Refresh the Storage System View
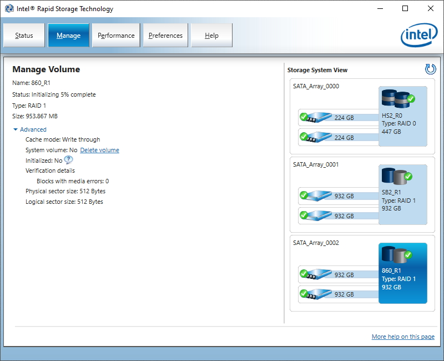This screenshot has width=444, height=361. pyautogui.click(x=430, y=69)
